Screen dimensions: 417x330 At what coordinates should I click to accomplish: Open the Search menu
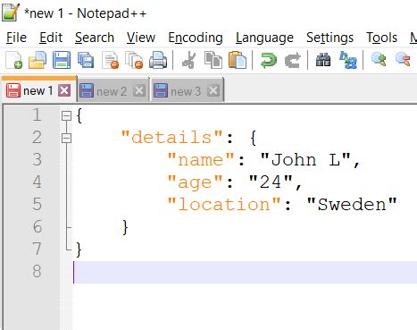95,38
